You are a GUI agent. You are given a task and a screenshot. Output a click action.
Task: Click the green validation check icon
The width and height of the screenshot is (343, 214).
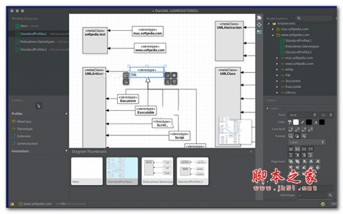click(322, 204)
